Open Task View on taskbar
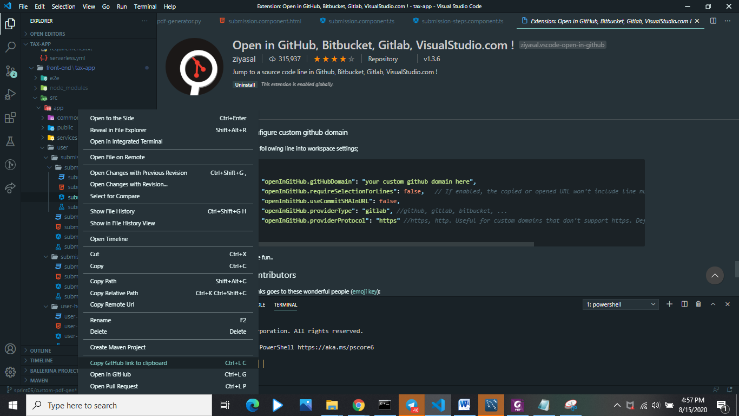 225,405
